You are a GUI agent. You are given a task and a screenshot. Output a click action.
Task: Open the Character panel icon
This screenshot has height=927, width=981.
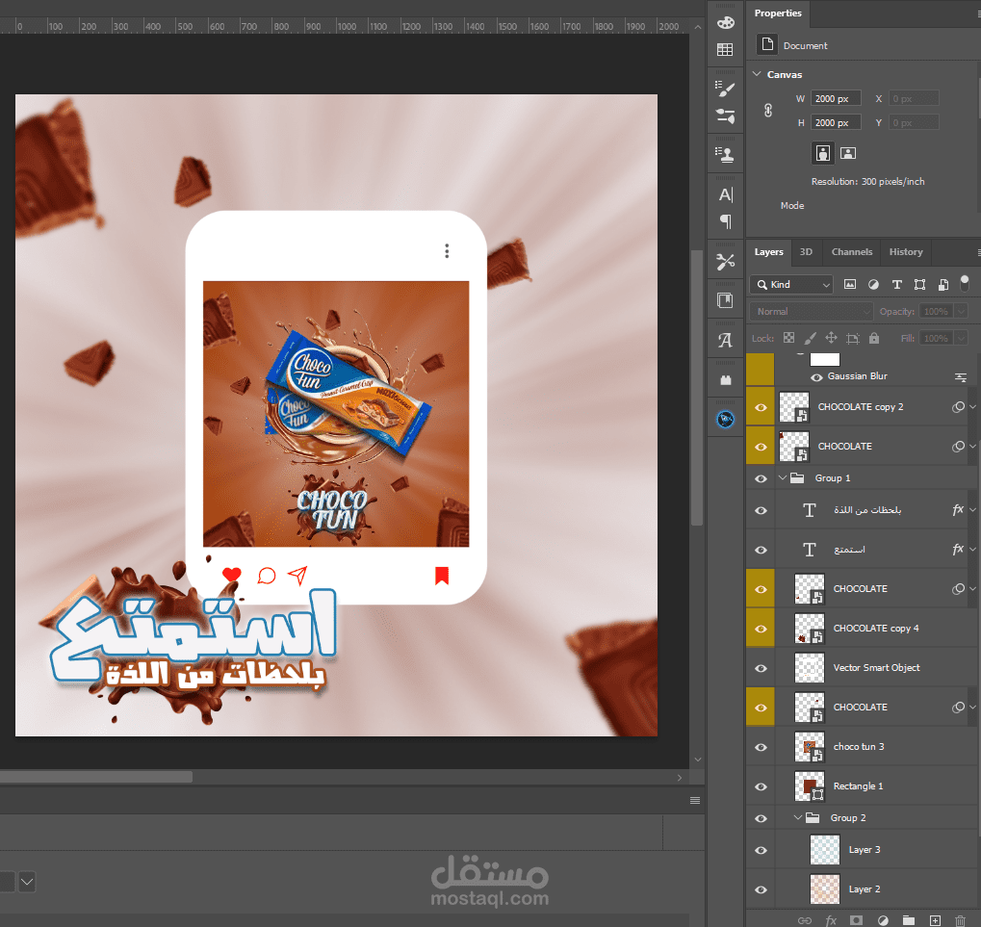725,194
